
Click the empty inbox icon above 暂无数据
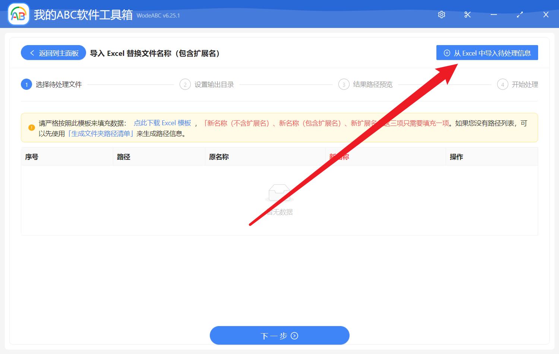point(279,192)
